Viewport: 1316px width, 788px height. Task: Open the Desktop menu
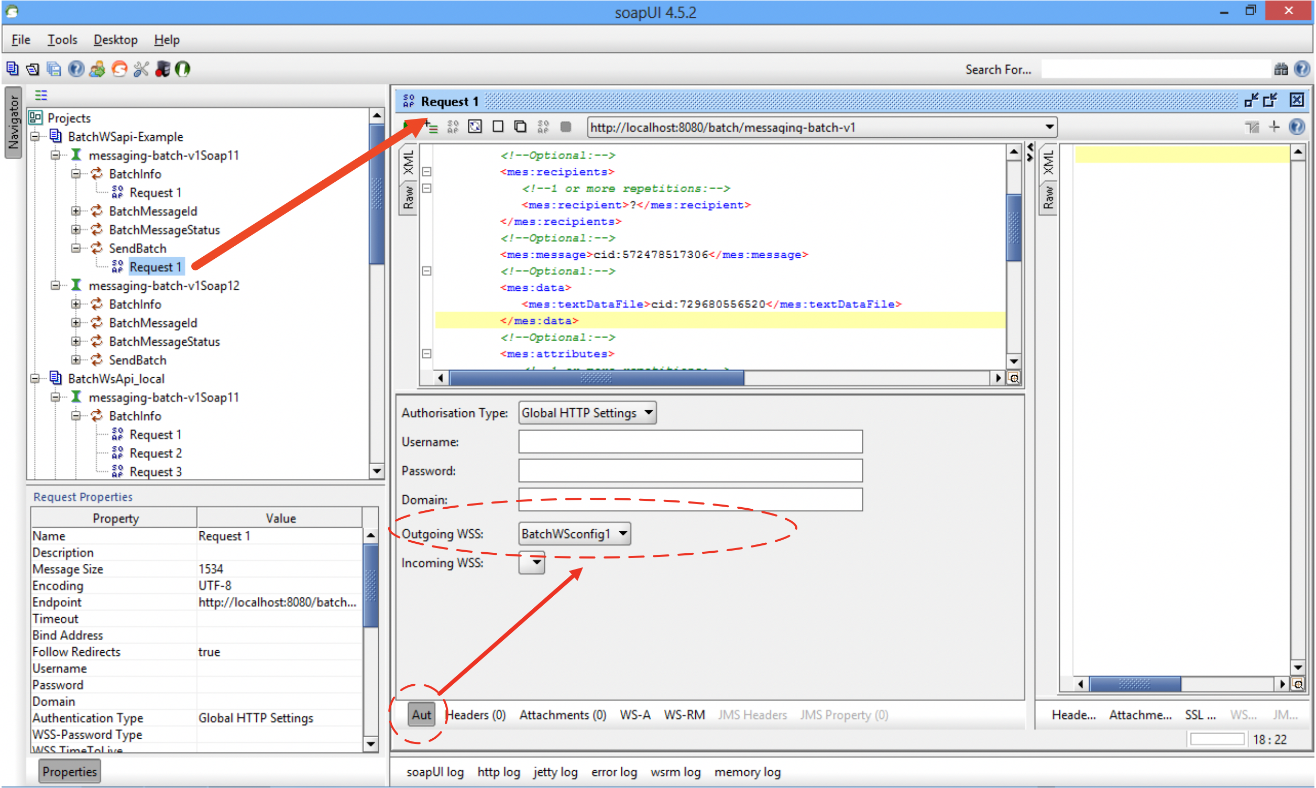click(x=115, y=40)
